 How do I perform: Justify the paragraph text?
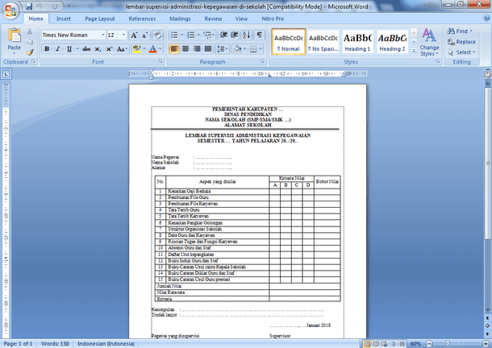pos(208,49)
